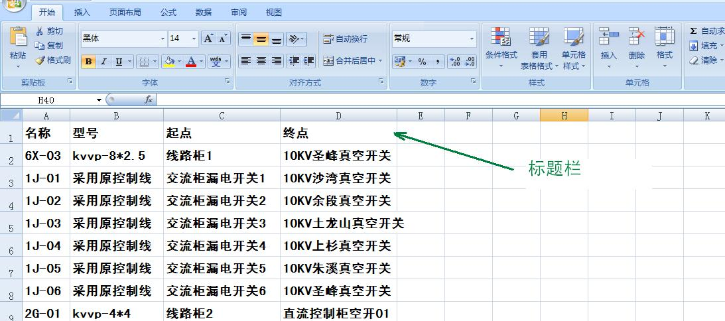Open 套用表格格式 table format gallery

pos(539,48)
